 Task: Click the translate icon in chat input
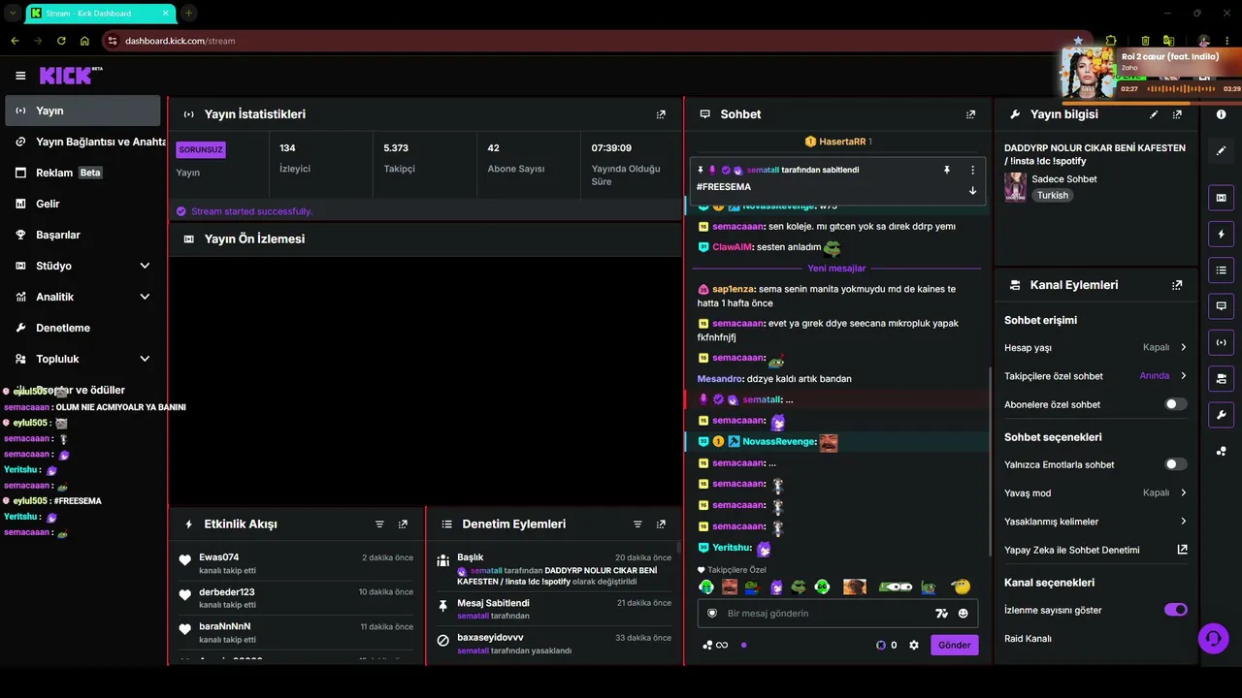940,614
